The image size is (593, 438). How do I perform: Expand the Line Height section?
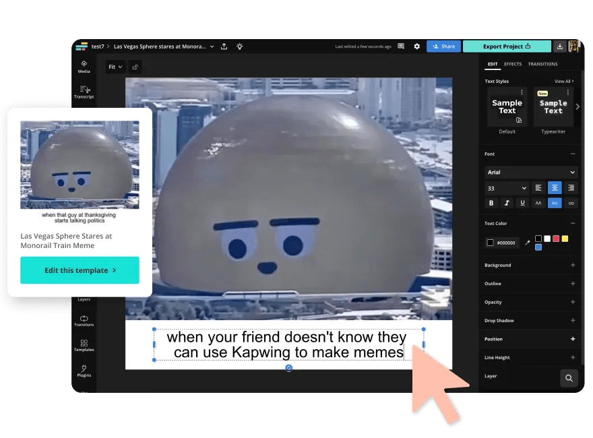(x=573, y=357)
